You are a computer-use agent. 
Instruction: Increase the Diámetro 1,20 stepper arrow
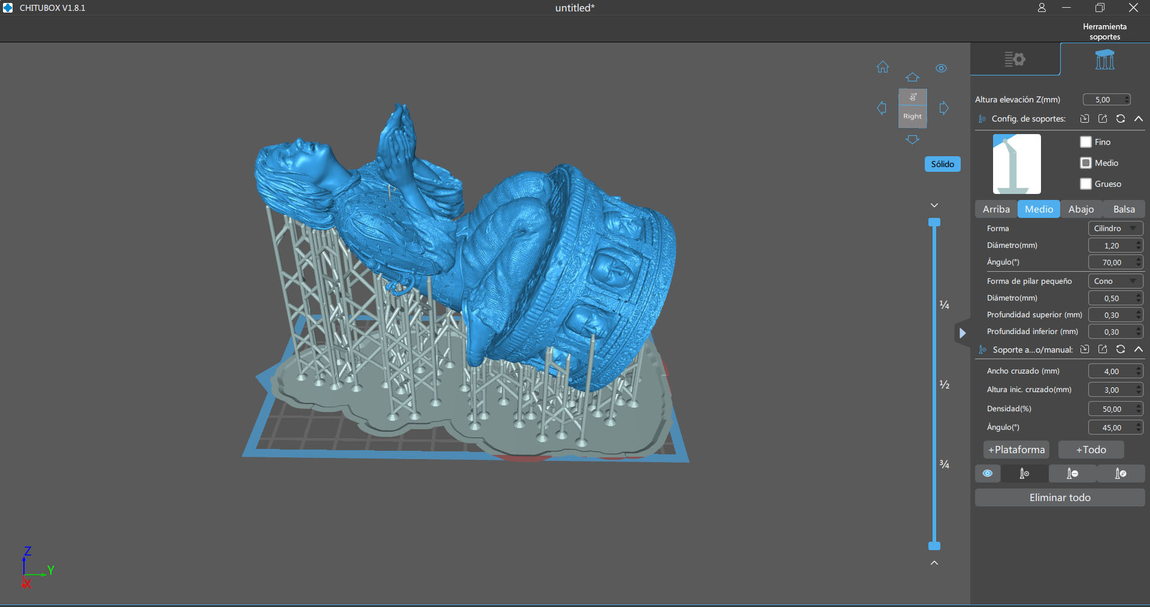(x=1139, y=242)
